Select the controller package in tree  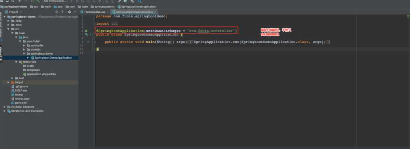[35, 45]
